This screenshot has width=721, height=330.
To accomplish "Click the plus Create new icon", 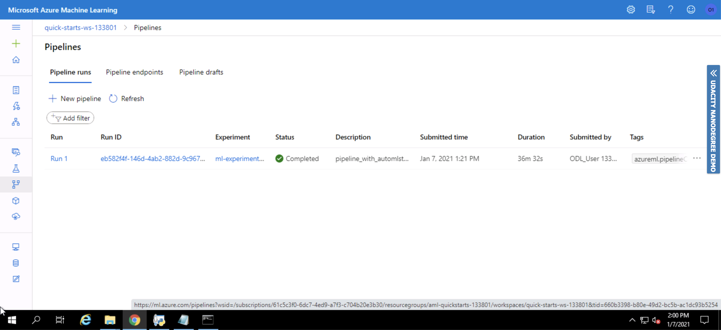I will [x=16, y=43].
